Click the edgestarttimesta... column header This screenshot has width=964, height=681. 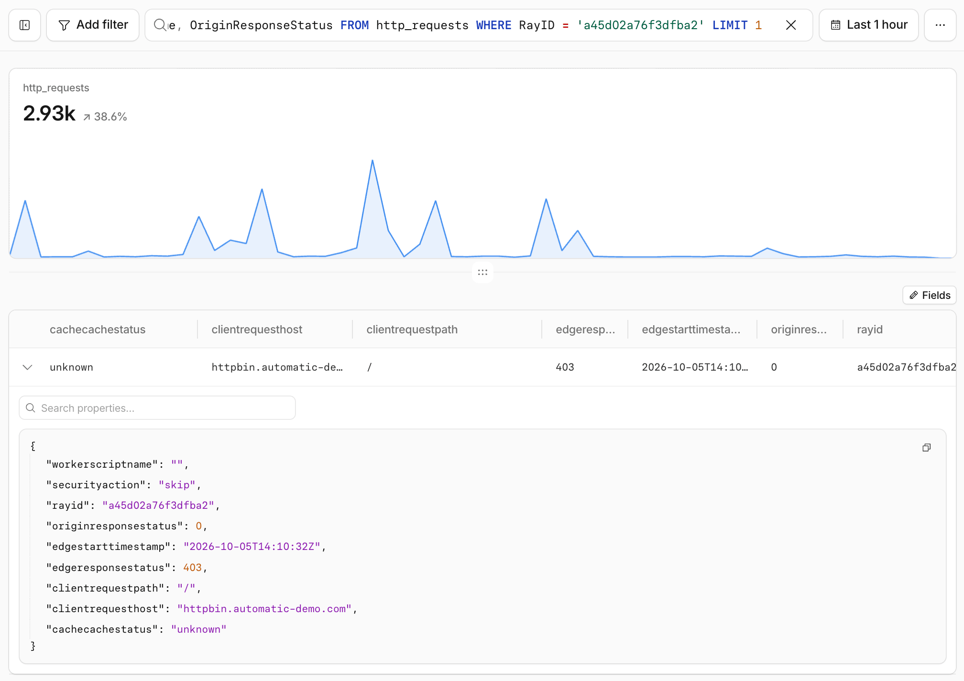point(691,330)
